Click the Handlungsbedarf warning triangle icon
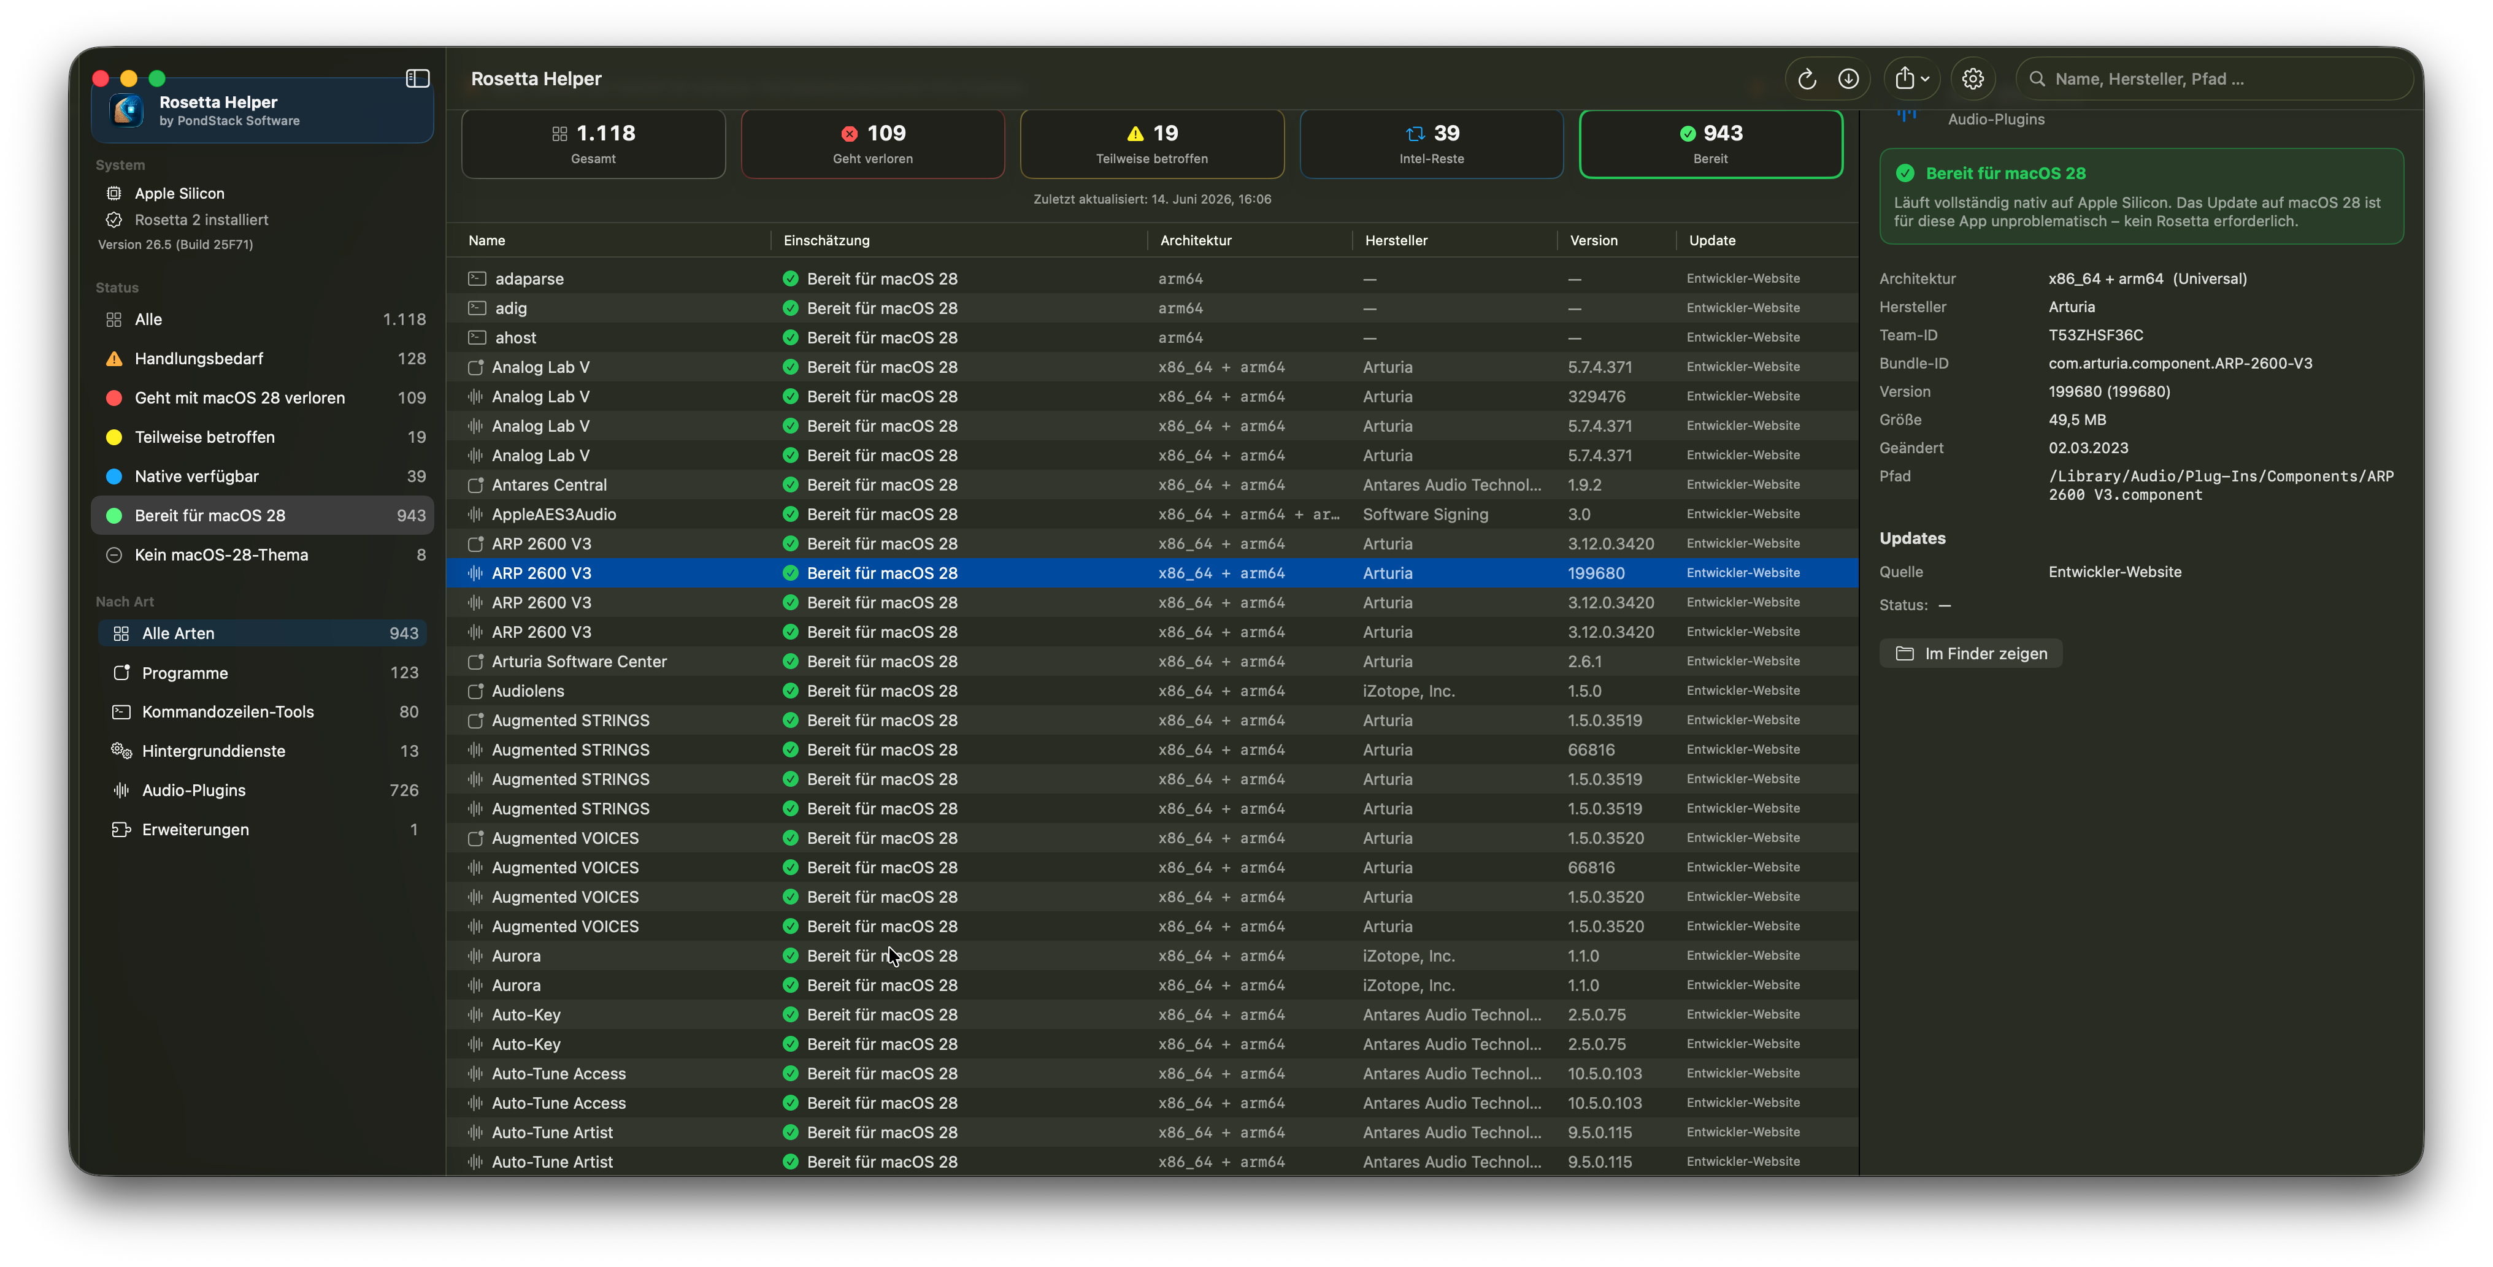This screenshot has width=2493, height=1267. click(x=114, y=359)
